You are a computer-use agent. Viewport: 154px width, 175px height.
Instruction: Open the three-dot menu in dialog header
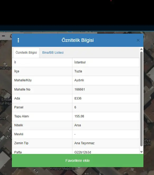pyautogui.click(x=18, y=40)
